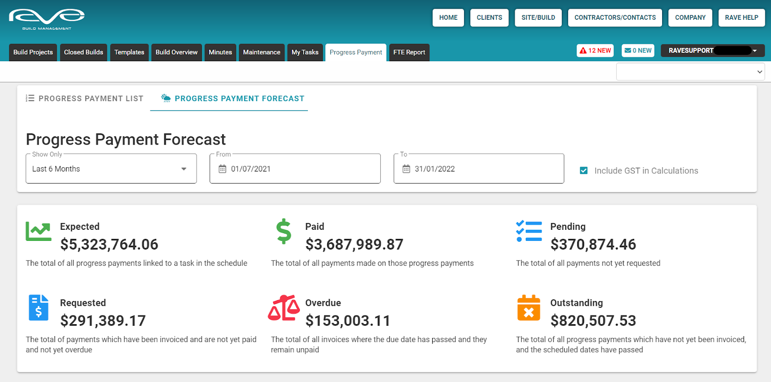Click the blue invoice Requested icon

pos(39,307)
